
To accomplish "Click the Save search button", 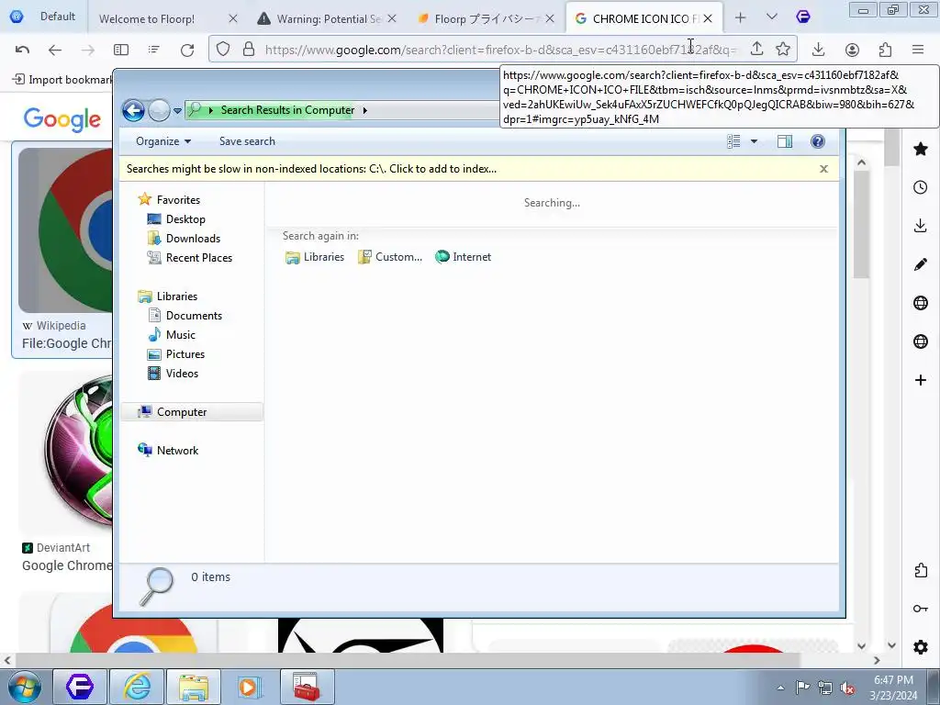I will coord(247,141).
